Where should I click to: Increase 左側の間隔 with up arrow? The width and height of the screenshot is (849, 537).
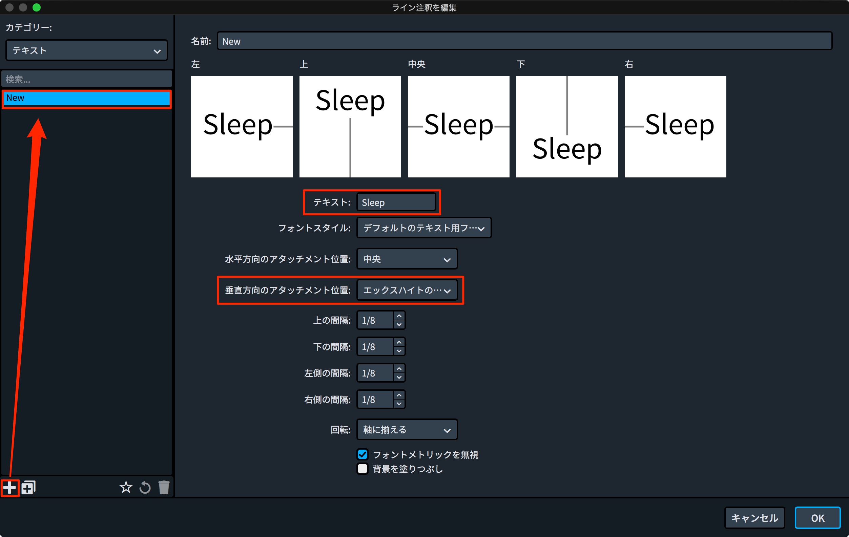[x=399, y=369]
